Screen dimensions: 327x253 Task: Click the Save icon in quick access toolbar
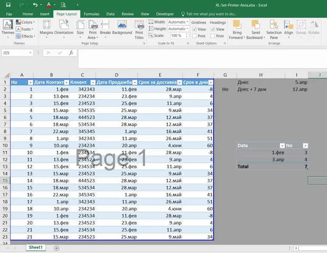[x=8, y=5]
